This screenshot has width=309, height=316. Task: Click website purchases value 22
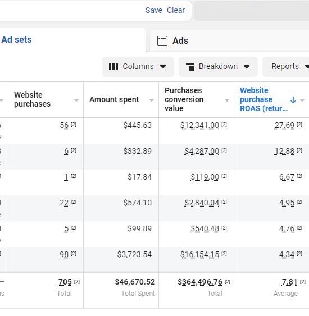(64, 203)
